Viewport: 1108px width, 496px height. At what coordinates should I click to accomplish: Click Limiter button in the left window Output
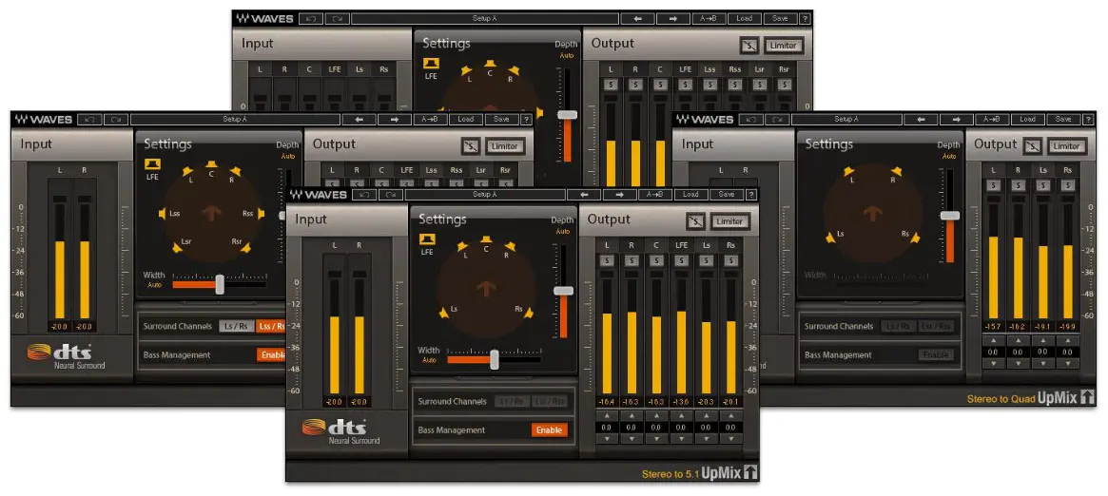click(504, 146)
